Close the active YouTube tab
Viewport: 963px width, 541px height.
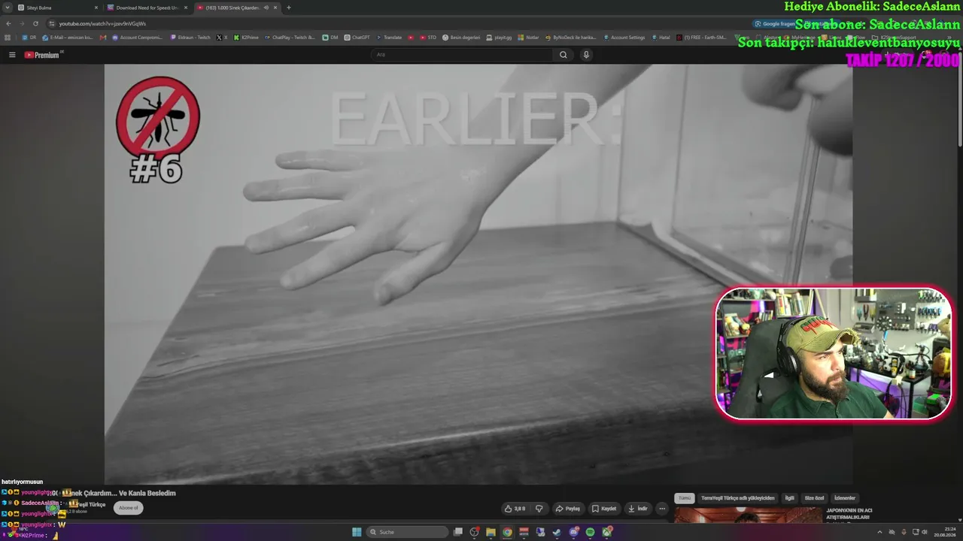point(275,8)
